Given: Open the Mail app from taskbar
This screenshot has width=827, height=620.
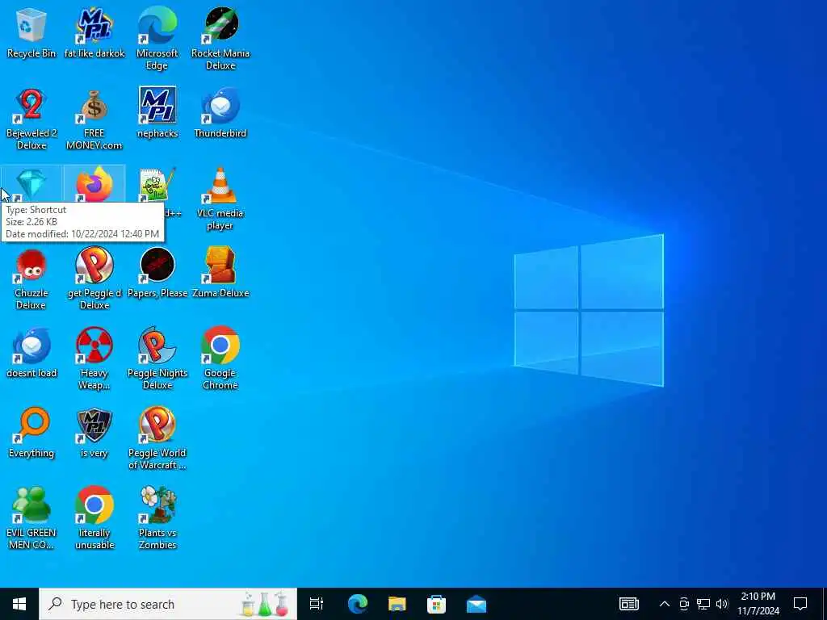Looking at the screenshot, I should [476, 604].
